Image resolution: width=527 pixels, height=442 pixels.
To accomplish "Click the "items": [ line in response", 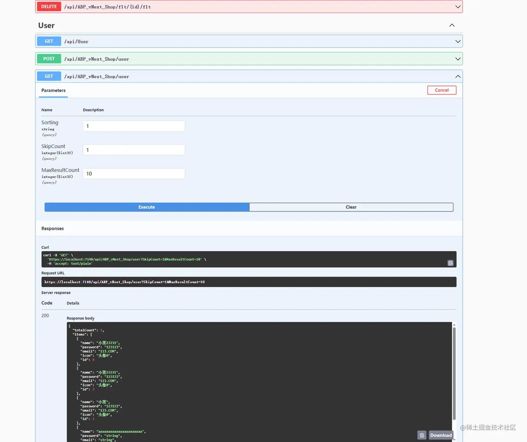I will tap(82, 334).
